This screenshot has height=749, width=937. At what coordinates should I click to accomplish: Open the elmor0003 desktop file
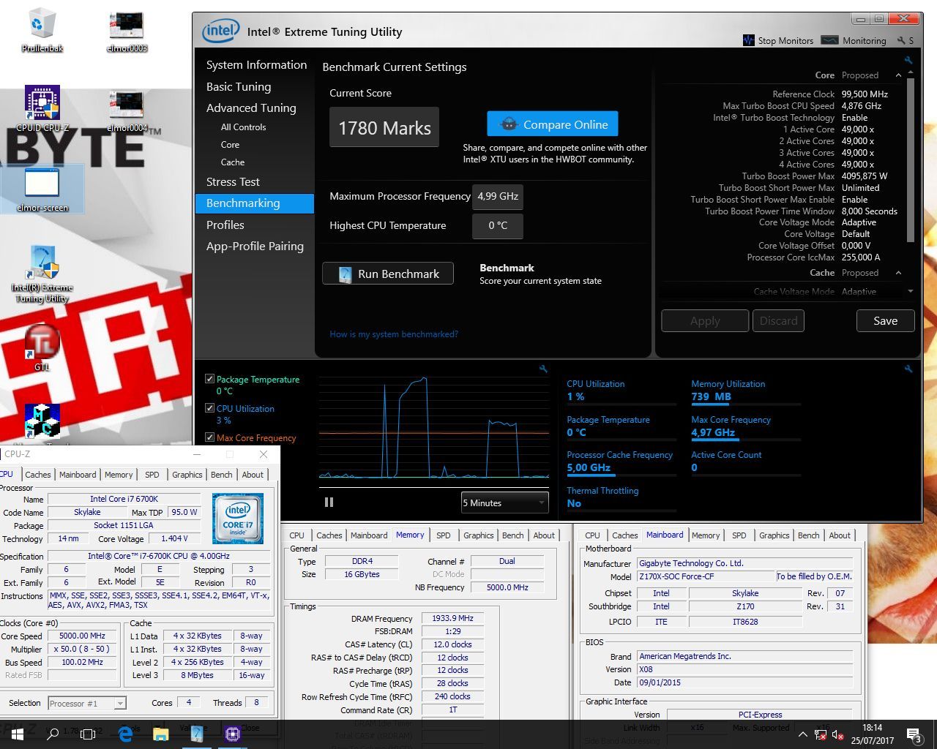coord(127,31)
